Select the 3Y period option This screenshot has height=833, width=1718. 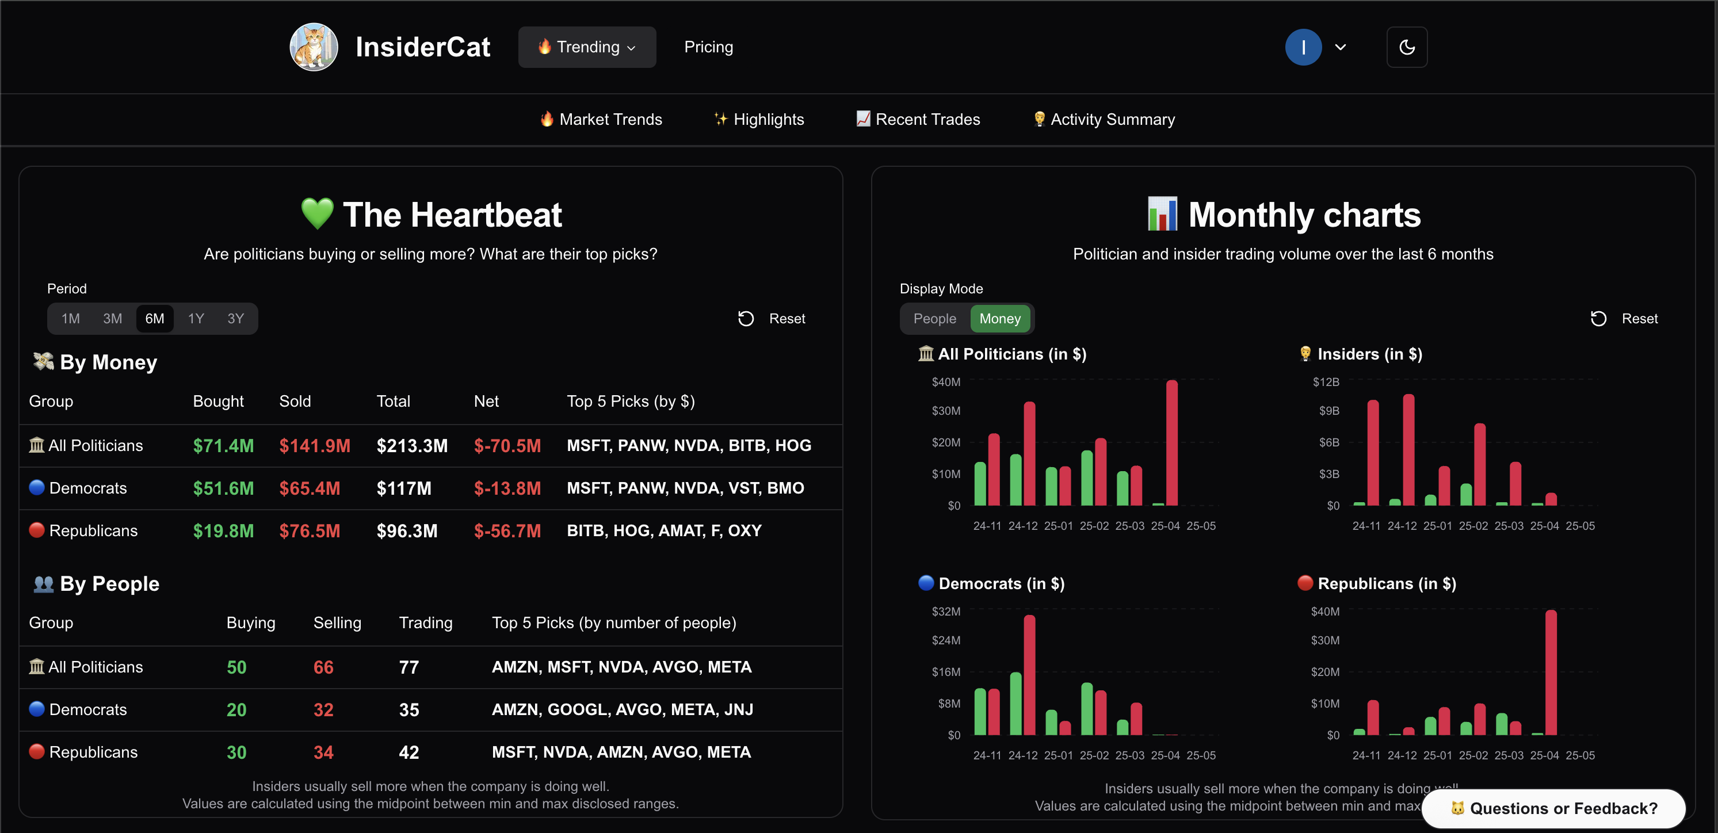point(235,319)
